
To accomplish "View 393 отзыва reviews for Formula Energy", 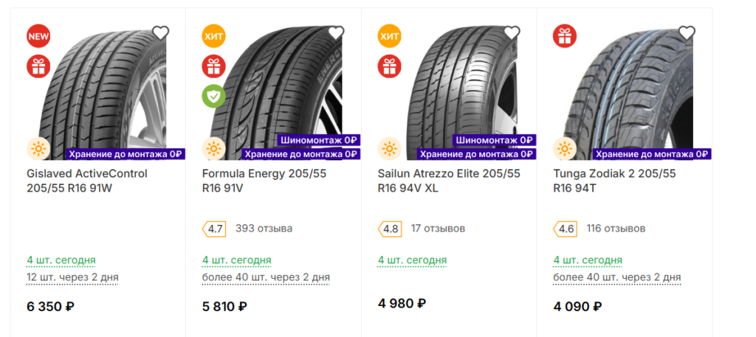I will pos(264,228).
